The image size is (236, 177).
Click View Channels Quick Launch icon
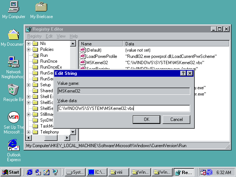[x=55, y=172]
